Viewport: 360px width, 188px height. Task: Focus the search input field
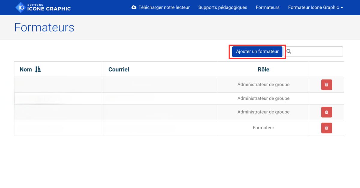pyautogui.click(x=316, y=51)
